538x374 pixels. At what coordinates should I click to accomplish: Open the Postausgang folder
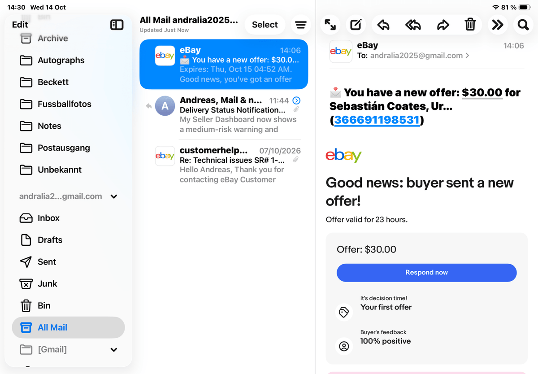pos(69,148)
